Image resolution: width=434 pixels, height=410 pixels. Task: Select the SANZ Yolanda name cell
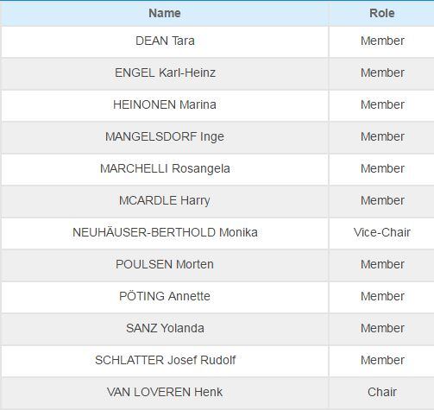click(x=165, y=328)
